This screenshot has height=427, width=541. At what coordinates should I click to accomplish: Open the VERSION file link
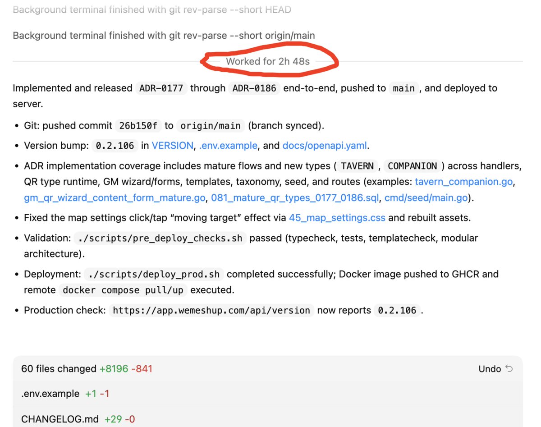172,146
